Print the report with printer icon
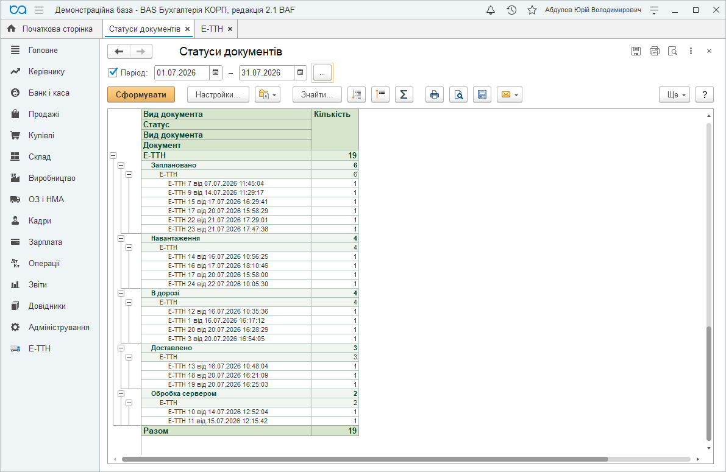Screen dimensions: 726x472 pos(434,94)
